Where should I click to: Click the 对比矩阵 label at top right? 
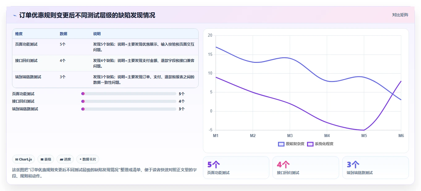(400, 15)
